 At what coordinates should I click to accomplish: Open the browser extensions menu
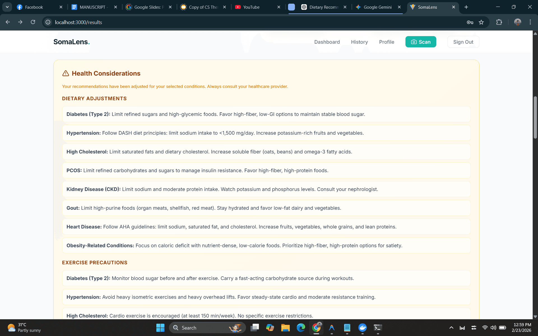click(x=499, y=22)
